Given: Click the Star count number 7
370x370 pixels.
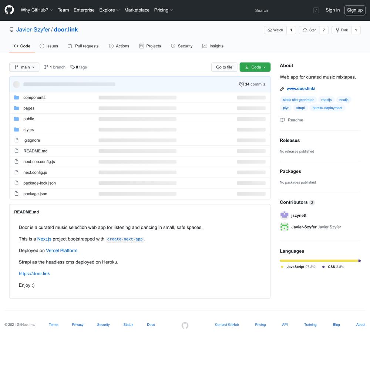Looking at the screenshot, I should coord(324,30).
